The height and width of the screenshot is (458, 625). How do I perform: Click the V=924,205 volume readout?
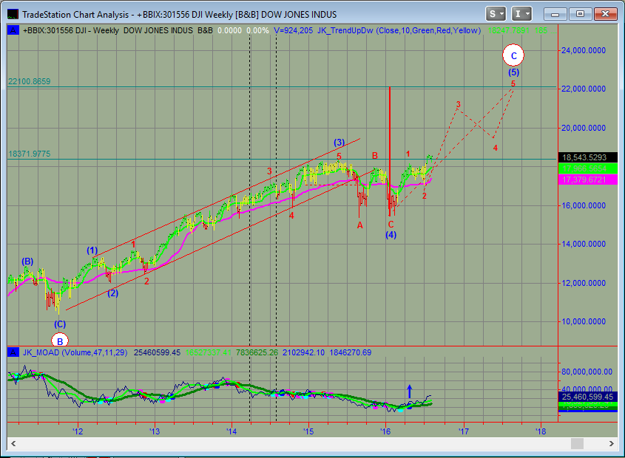(x=294, y=31)
